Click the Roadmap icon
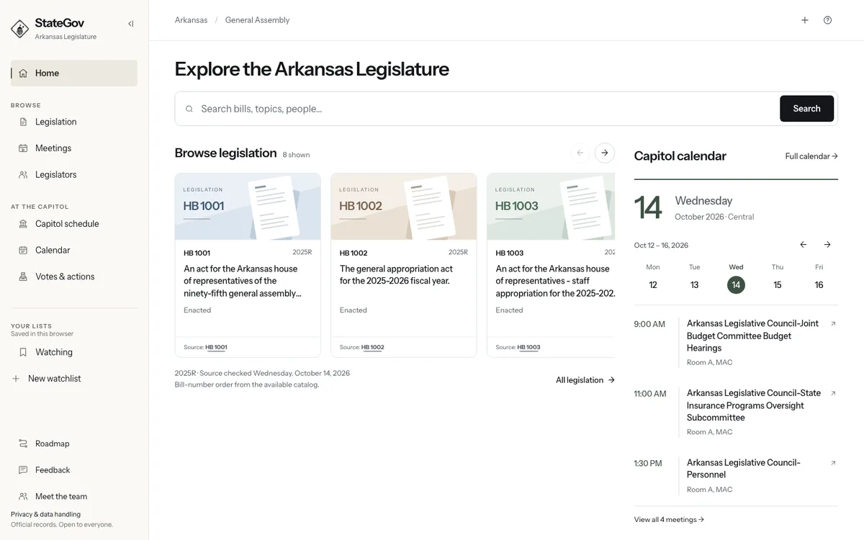The height and width of the screenshot is (540, 864). click(x=23, y=444)
